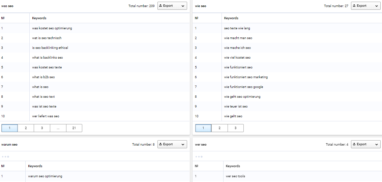The image size is (382, 182).
Task: Click the export icon in 'wie seo' panel
Action: click(x=354, y=6)
